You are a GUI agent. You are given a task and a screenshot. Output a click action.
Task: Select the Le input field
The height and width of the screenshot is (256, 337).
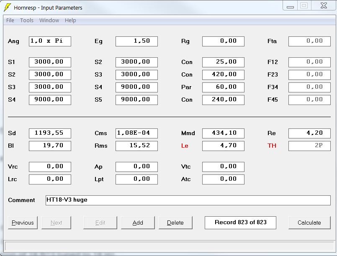click(x=223, y=146)
